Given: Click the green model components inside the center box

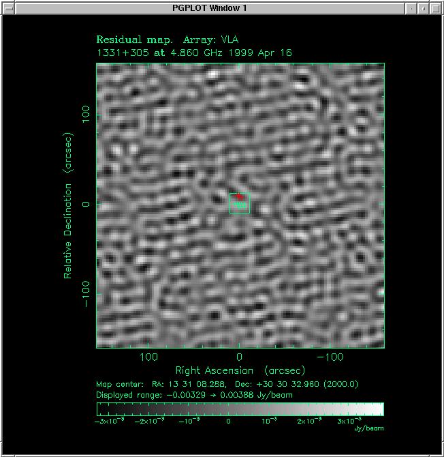Looking at the screenshot, I should pyautogui.click(x=240, y=204).
